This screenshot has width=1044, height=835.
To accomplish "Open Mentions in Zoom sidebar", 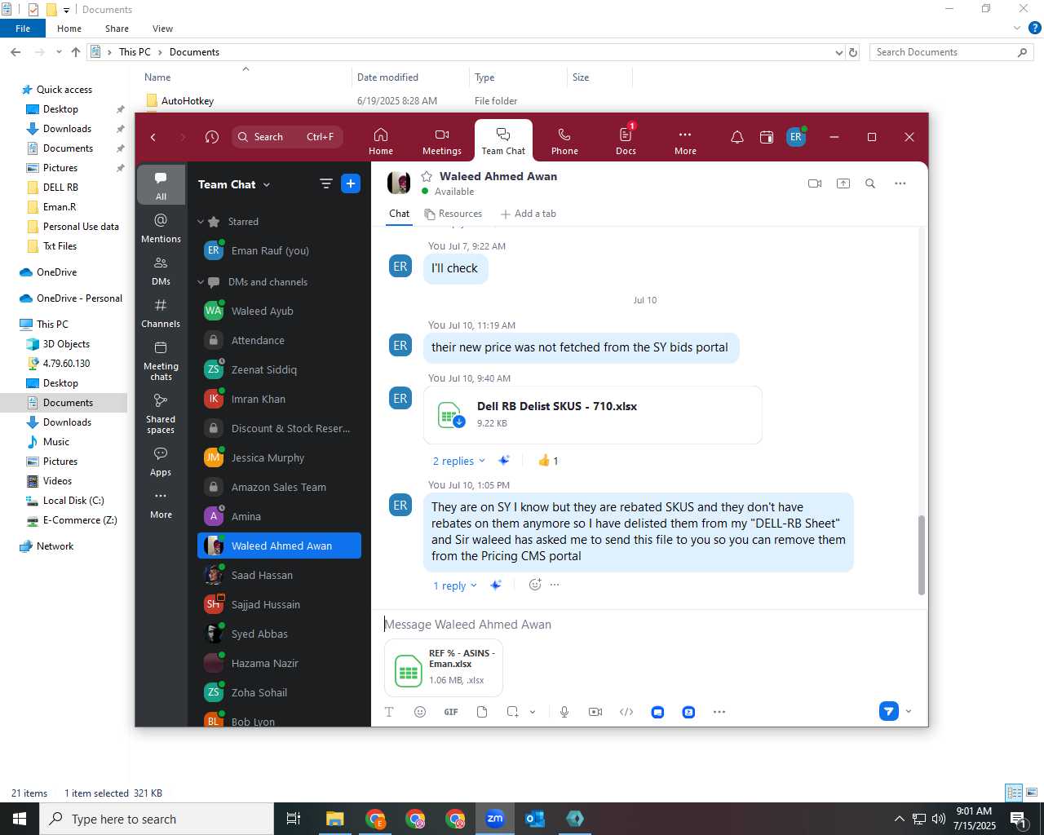I will (161, 228).
